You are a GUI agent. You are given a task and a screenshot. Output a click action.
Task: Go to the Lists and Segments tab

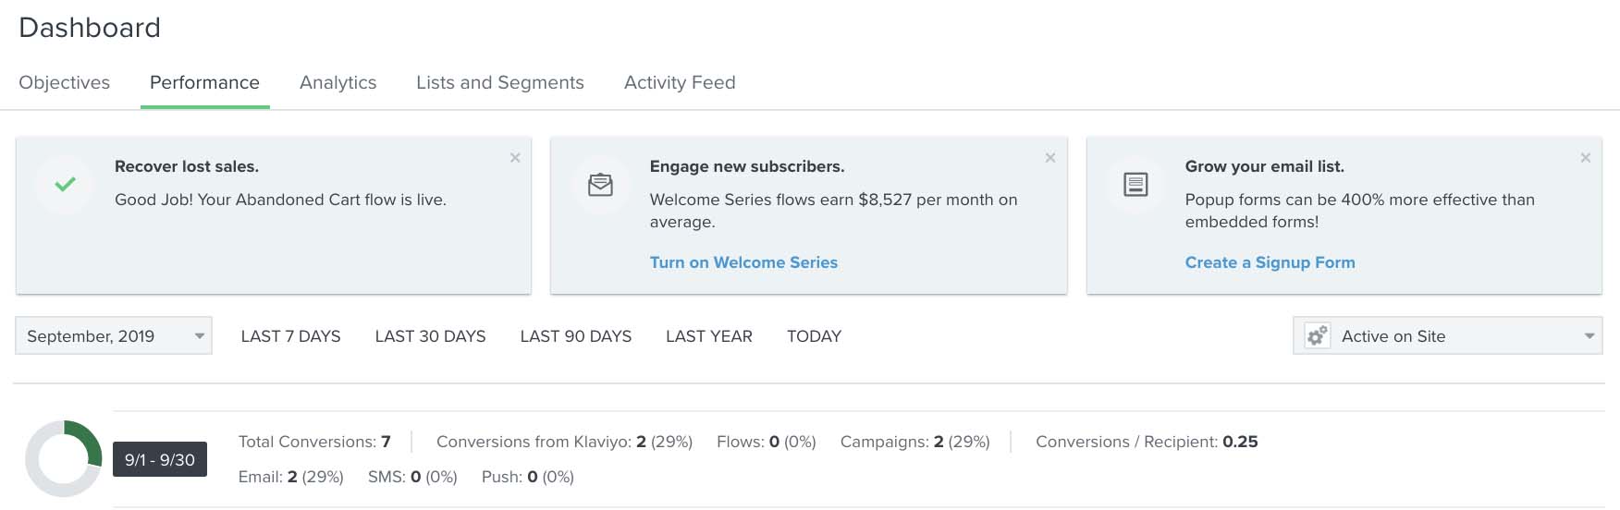coord(499,83)
